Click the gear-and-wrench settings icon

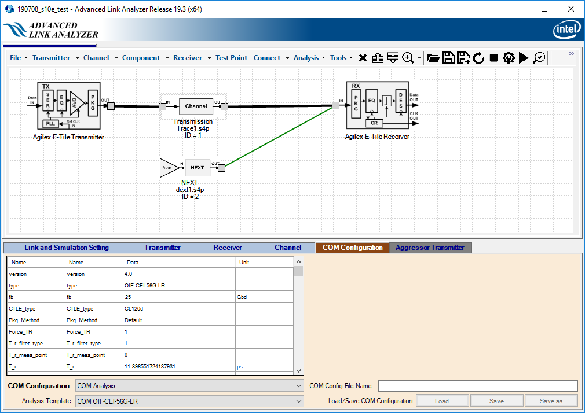(x=509, y=58)
